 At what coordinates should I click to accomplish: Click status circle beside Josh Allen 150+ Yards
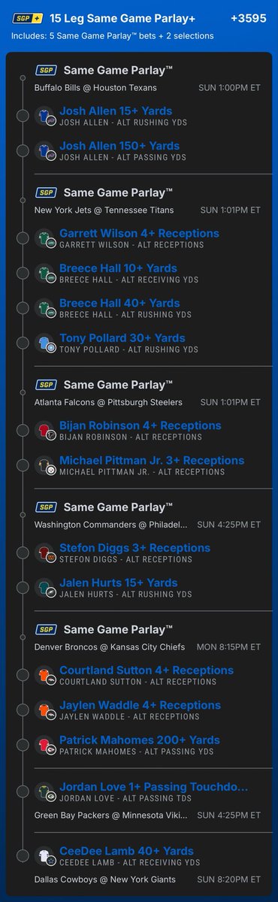point(24,152)
